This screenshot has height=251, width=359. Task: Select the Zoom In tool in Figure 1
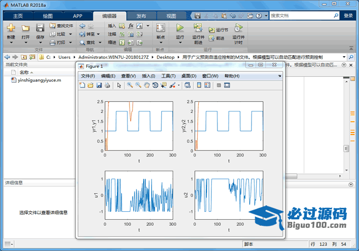click(x=130, y=85)
